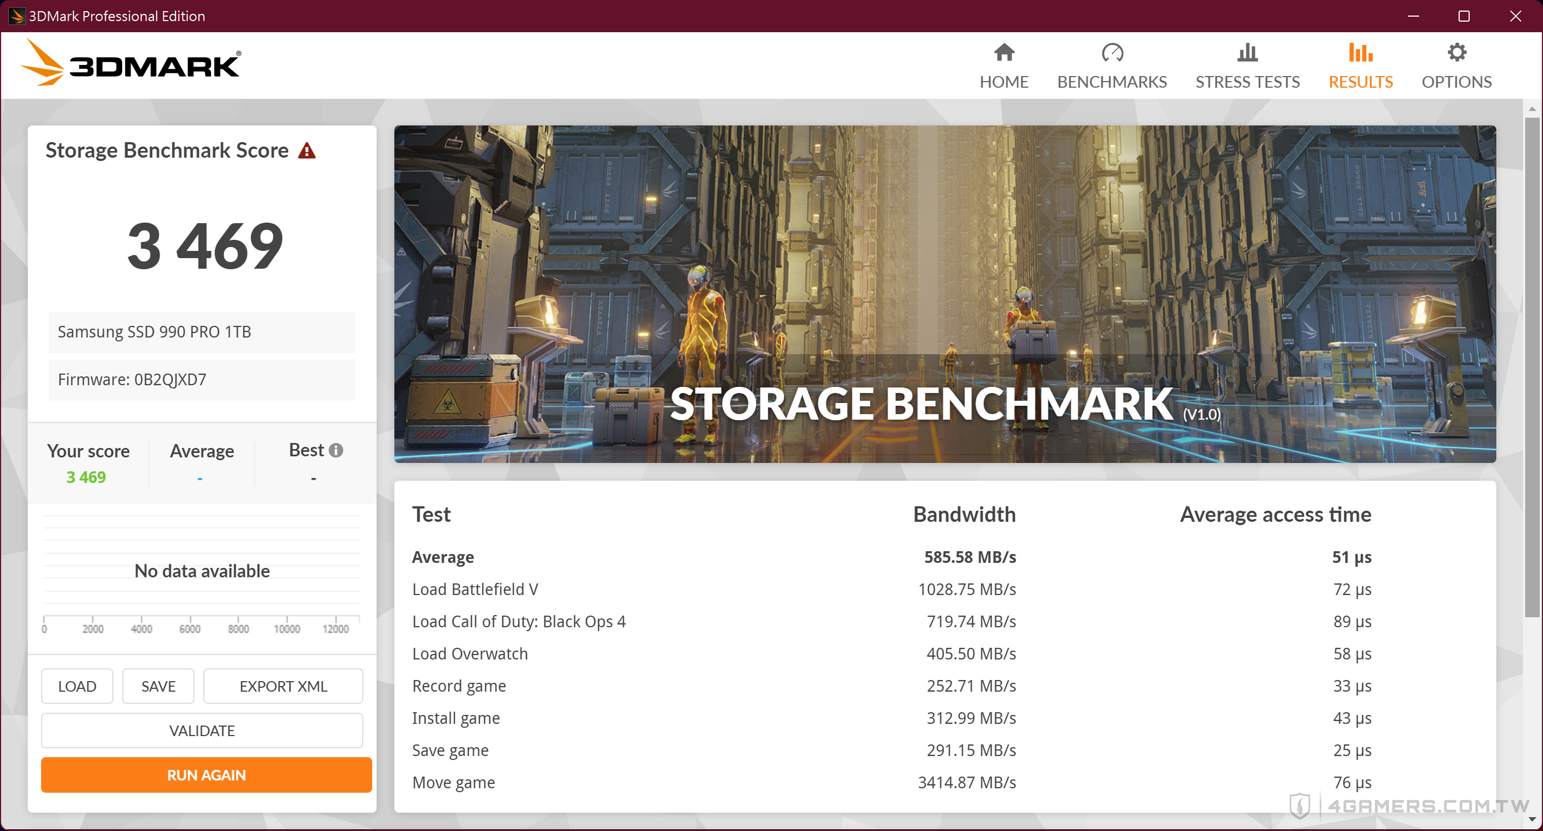Viewport: 1543px width, 831px height.
Task: Click the Home house icon
Action: click(1004, 53)
